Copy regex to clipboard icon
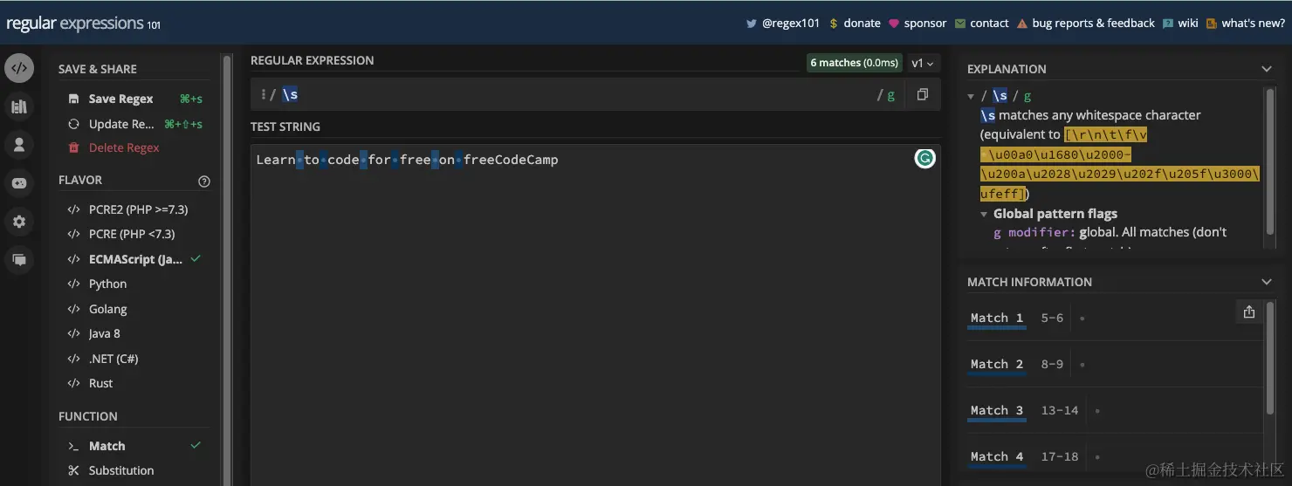The image size is (1292, 486). pos(922,94)
